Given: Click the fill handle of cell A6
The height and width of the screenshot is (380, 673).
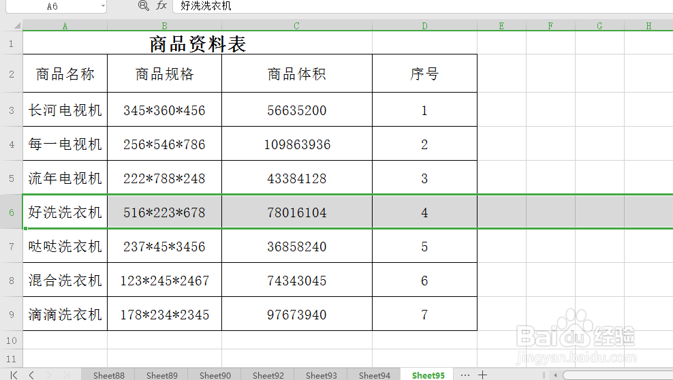Looking at the screenshot, I should (x=25, y=229).
